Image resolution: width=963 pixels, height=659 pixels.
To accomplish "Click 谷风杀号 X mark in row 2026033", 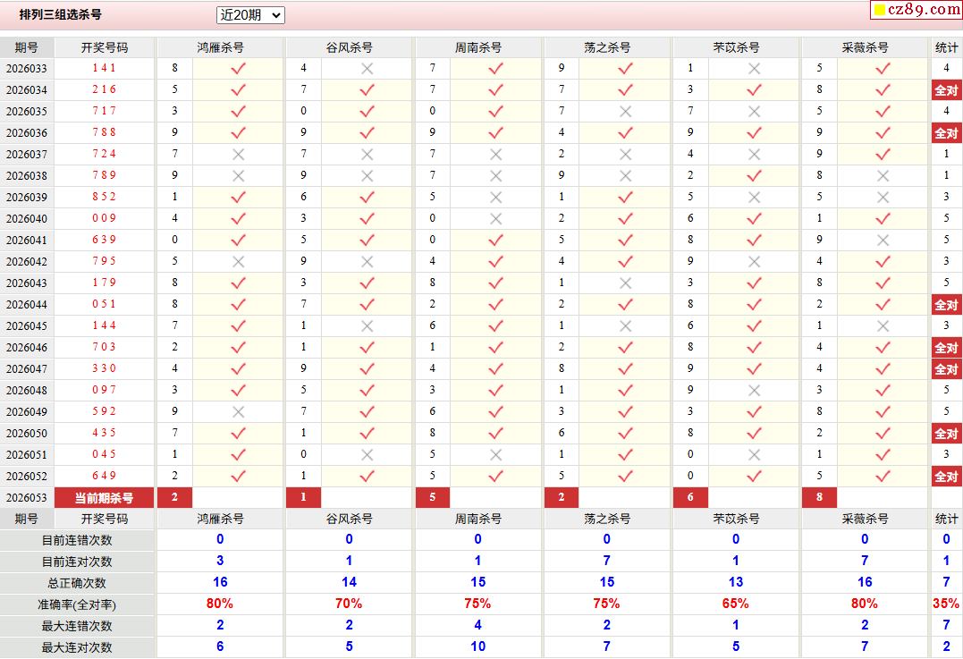I will (367, 68).
